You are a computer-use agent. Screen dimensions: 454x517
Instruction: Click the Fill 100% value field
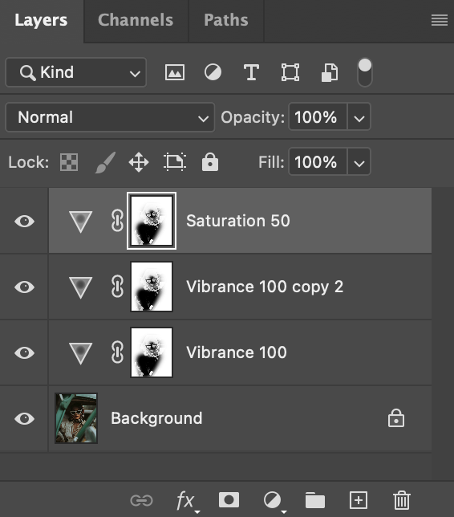[318, 162]
